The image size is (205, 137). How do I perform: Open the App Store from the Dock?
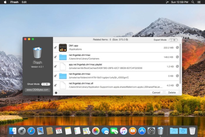142,131
